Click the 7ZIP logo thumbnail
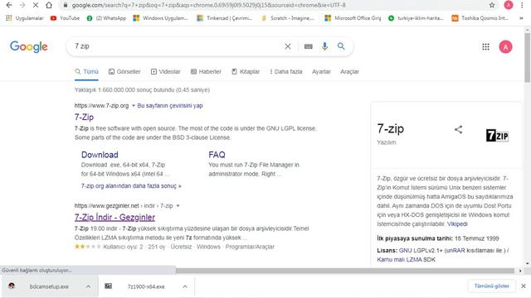This screenshot has width=531, height=298. 497,136
